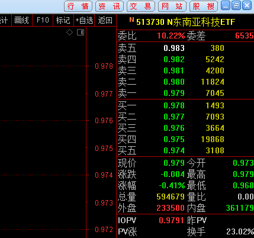Open the 股搜 stock search button
Viewport: 254px width, 238px height.
pyautogui.click(x=204, y=7)
